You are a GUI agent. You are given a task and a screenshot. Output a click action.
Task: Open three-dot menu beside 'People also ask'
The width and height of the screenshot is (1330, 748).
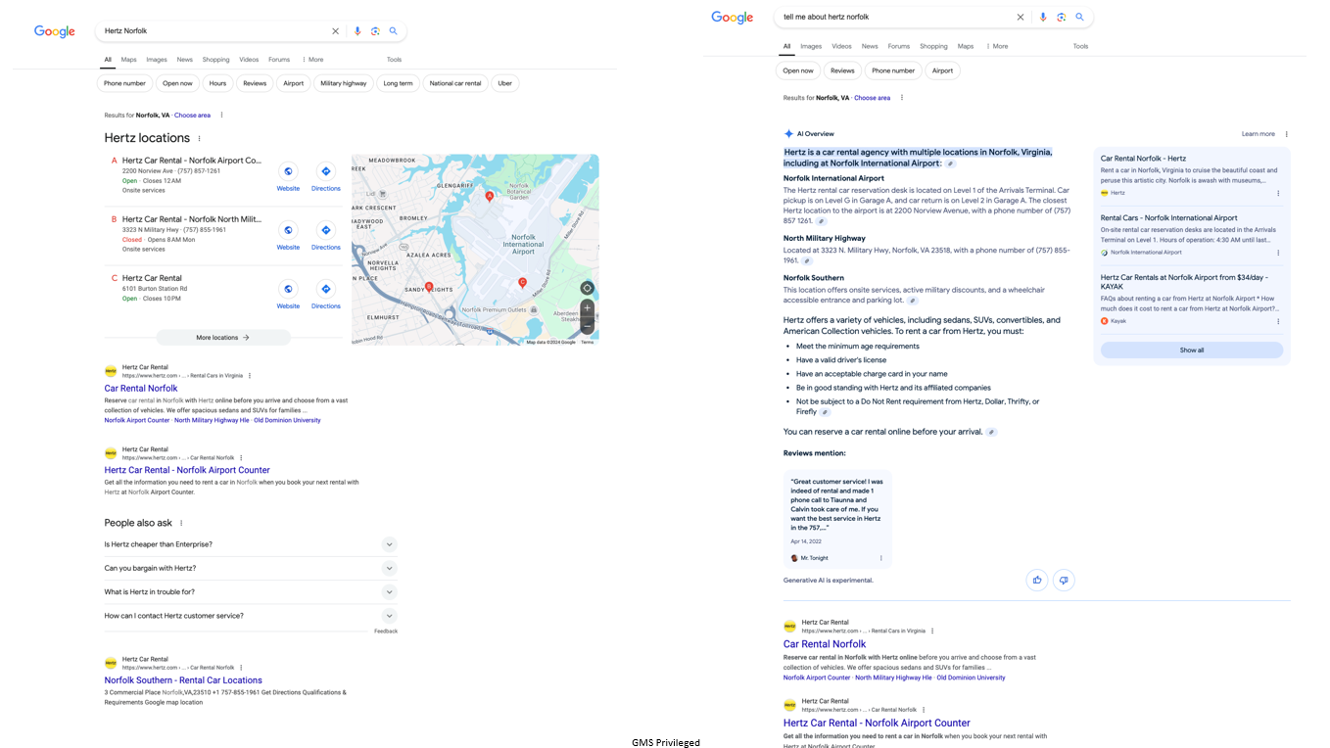[181, 523]
